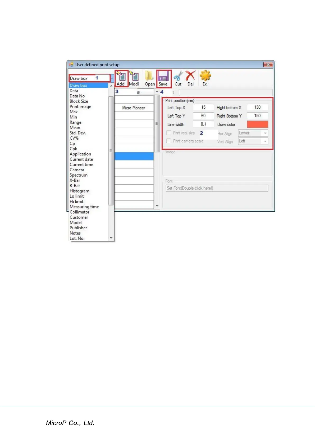
Task: Cut the item with the scissors icon
Action: (x=178, y=76)
